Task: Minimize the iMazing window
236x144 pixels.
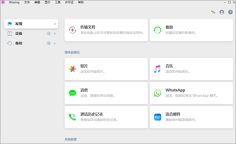Action: [225, 2]
